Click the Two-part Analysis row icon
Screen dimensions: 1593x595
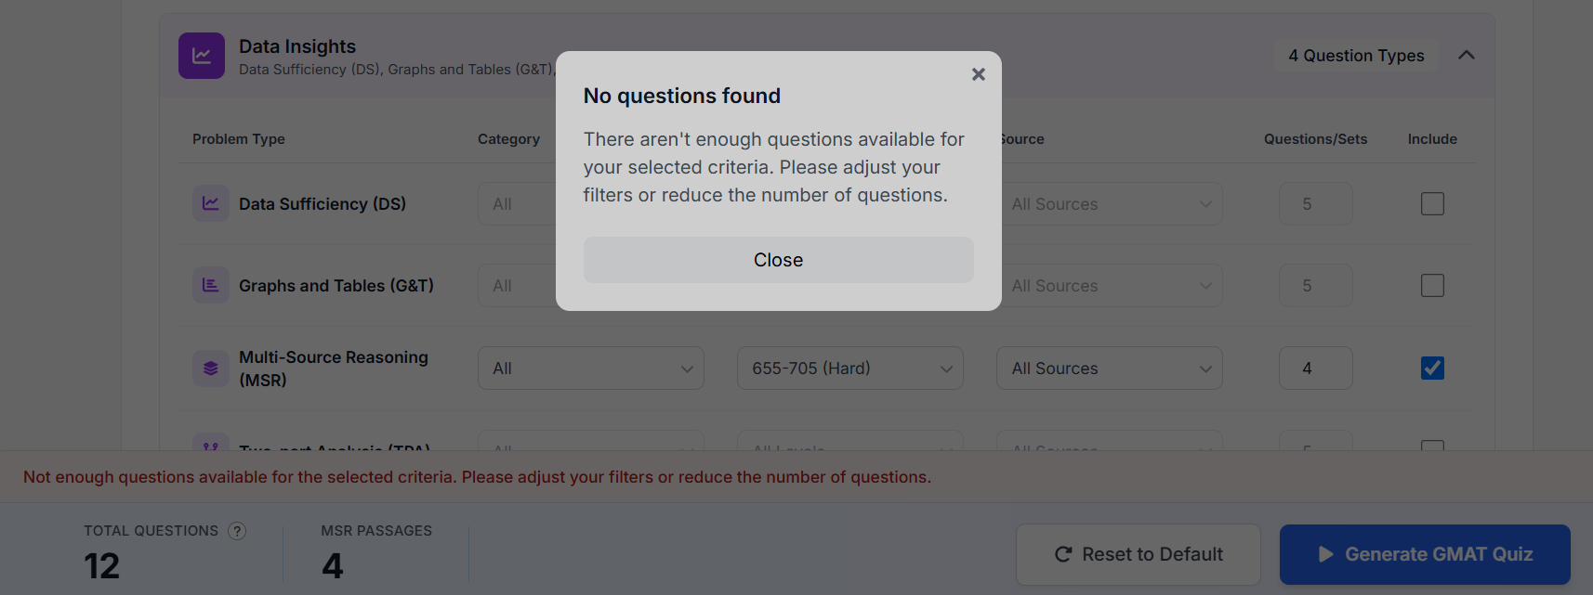point(211,444)
